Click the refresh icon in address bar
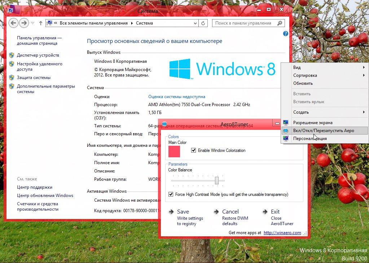Viewport: 369px width, 263px height. tap(203, 23)
